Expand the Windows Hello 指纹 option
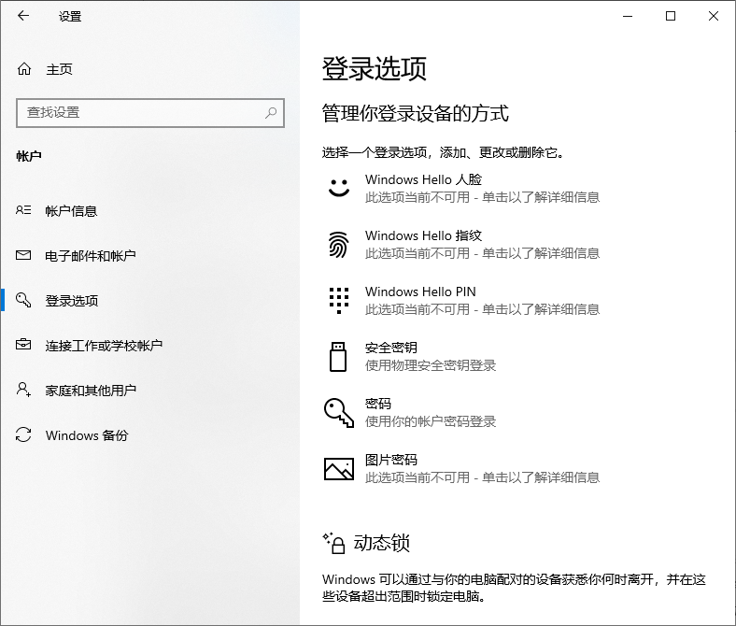The width and height of the screenshot is (736, 626). (x=517, y=244)
